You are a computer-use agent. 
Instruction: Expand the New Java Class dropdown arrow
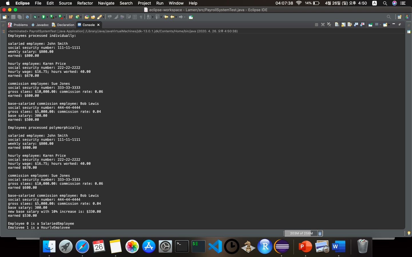[x=81, y=17]
